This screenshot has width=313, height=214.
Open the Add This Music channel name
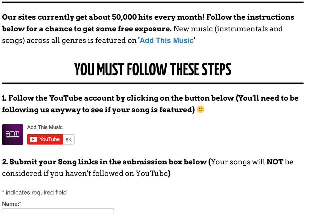click(x=45, y=127)
